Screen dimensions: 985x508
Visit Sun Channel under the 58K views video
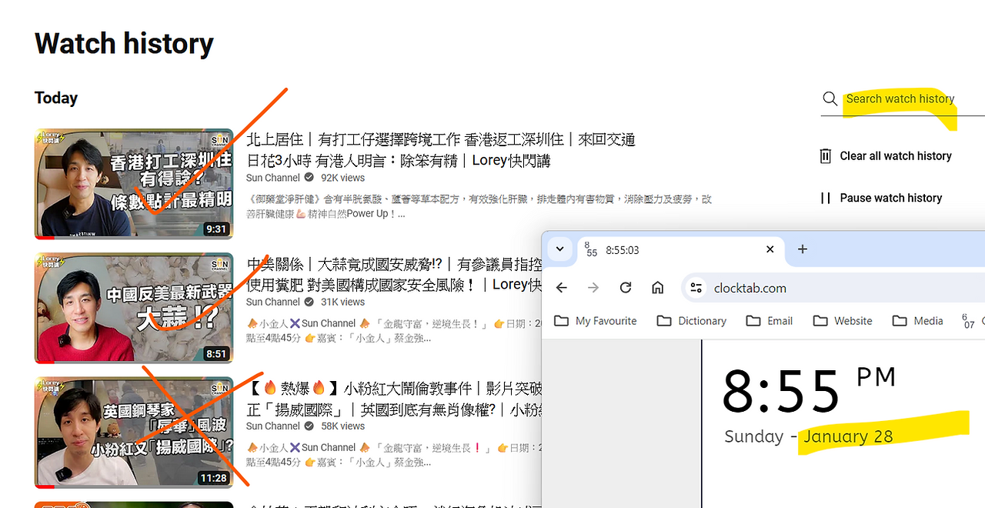tap(273, 426)
